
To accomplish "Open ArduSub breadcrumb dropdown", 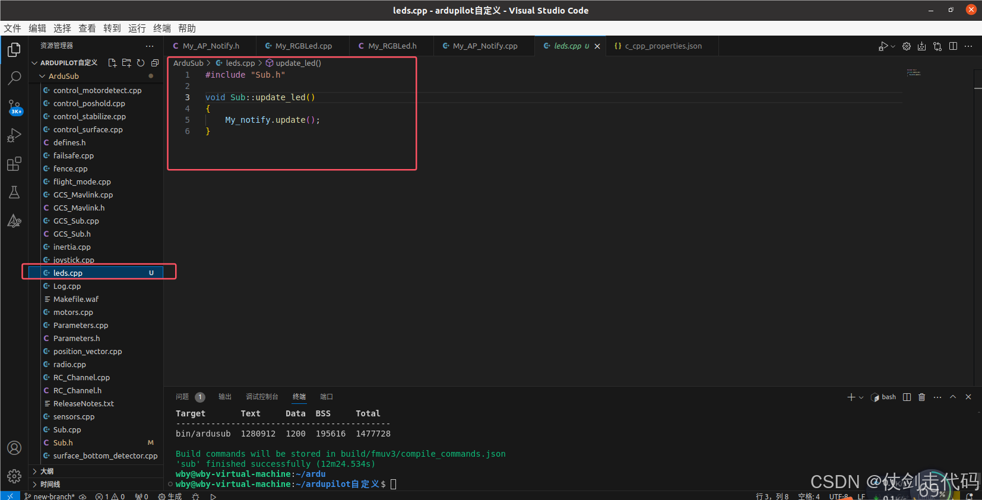I will [x=188, y=63].
